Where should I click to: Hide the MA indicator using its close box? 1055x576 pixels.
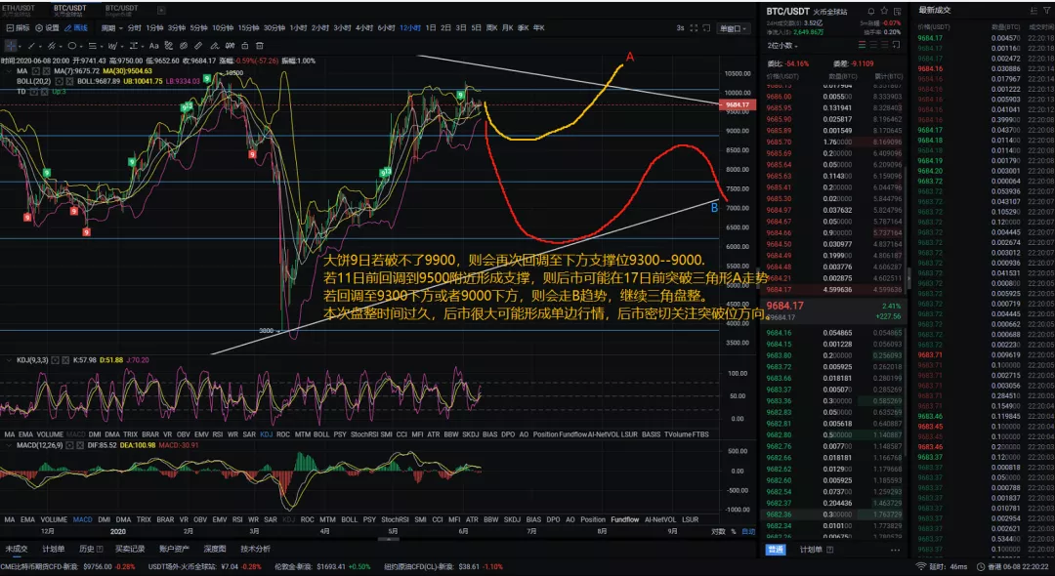click(47, 71)
